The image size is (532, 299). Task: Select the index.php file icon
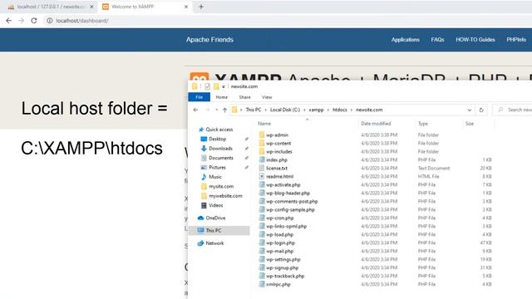point(262,159)
